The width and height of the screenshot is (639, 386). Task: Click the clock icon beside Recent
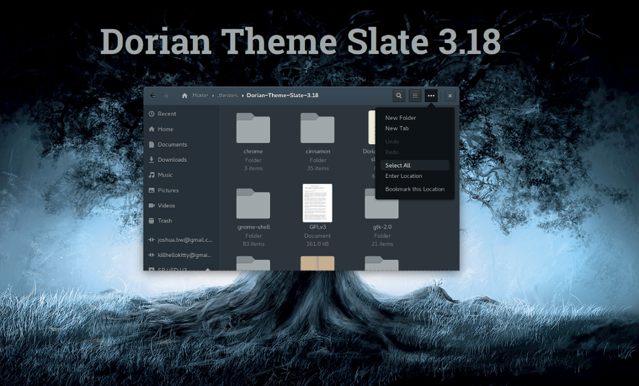click(x=151, y=113)
